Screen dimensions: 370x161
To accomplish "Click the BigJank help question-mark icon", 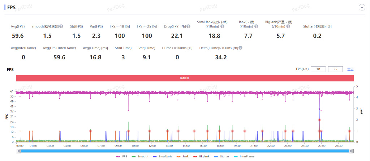I will [x=288, y=26].
